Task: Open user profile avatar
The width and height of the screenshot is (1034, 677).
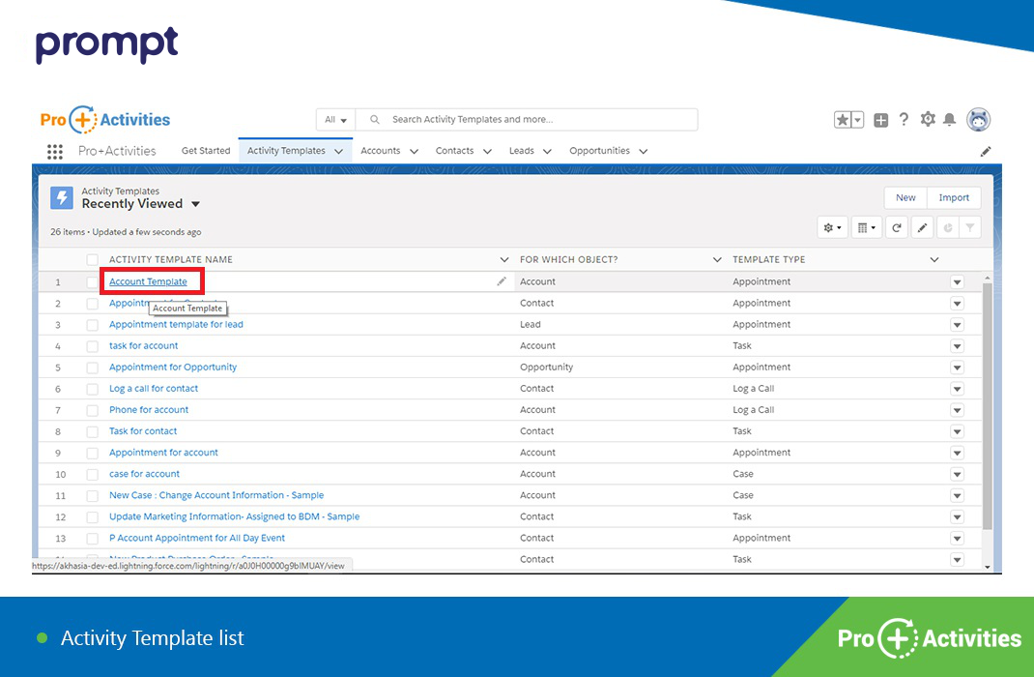Action: pyautogui.click(x=978, y=120)
